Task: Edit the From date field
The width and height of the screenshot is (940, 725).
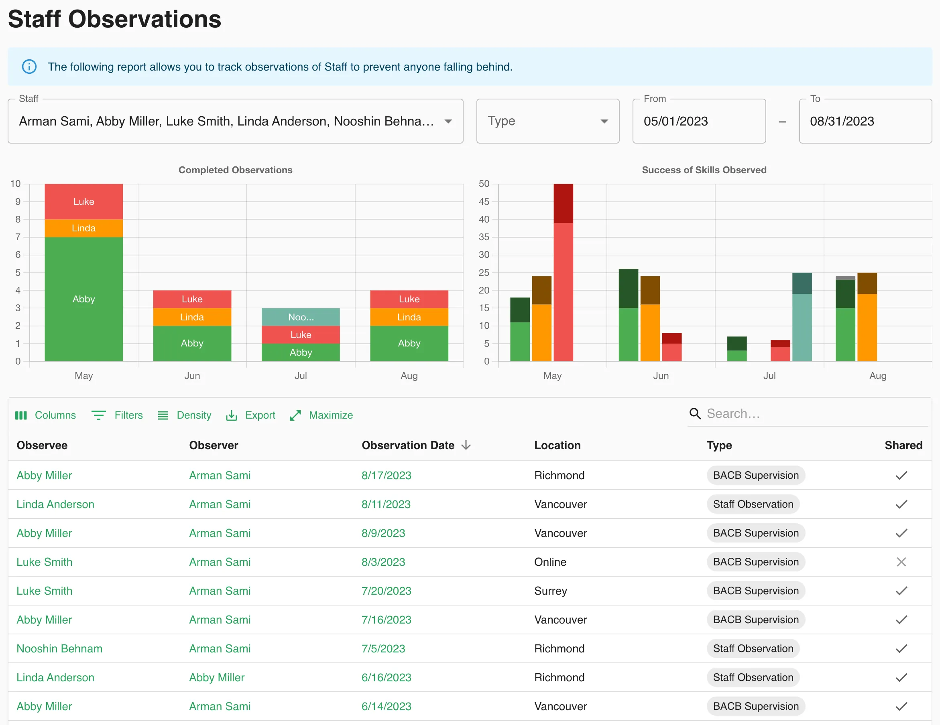Action: coord(699,121)
